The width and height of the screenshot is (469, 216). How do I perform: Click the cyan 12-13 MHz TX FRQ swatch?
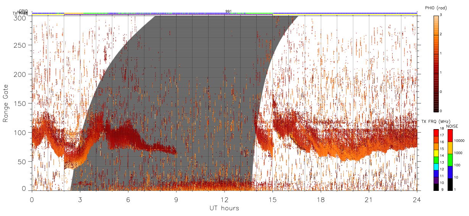point(436,167)
